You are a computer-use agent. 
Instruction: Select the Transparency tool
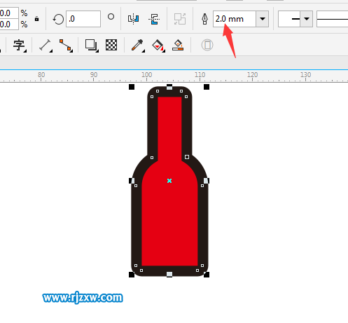(x=111, y=45)
